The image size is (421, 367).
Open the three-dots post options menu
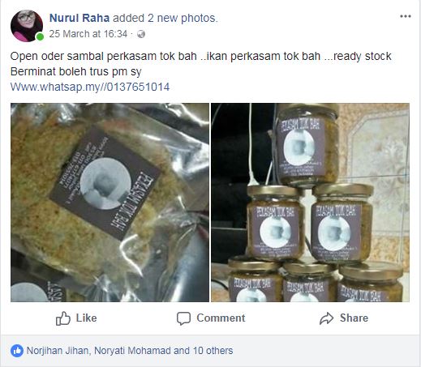(406, 17)
